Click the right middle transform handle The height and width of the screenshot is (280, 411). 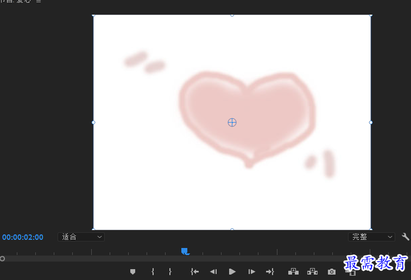point(371,122)
